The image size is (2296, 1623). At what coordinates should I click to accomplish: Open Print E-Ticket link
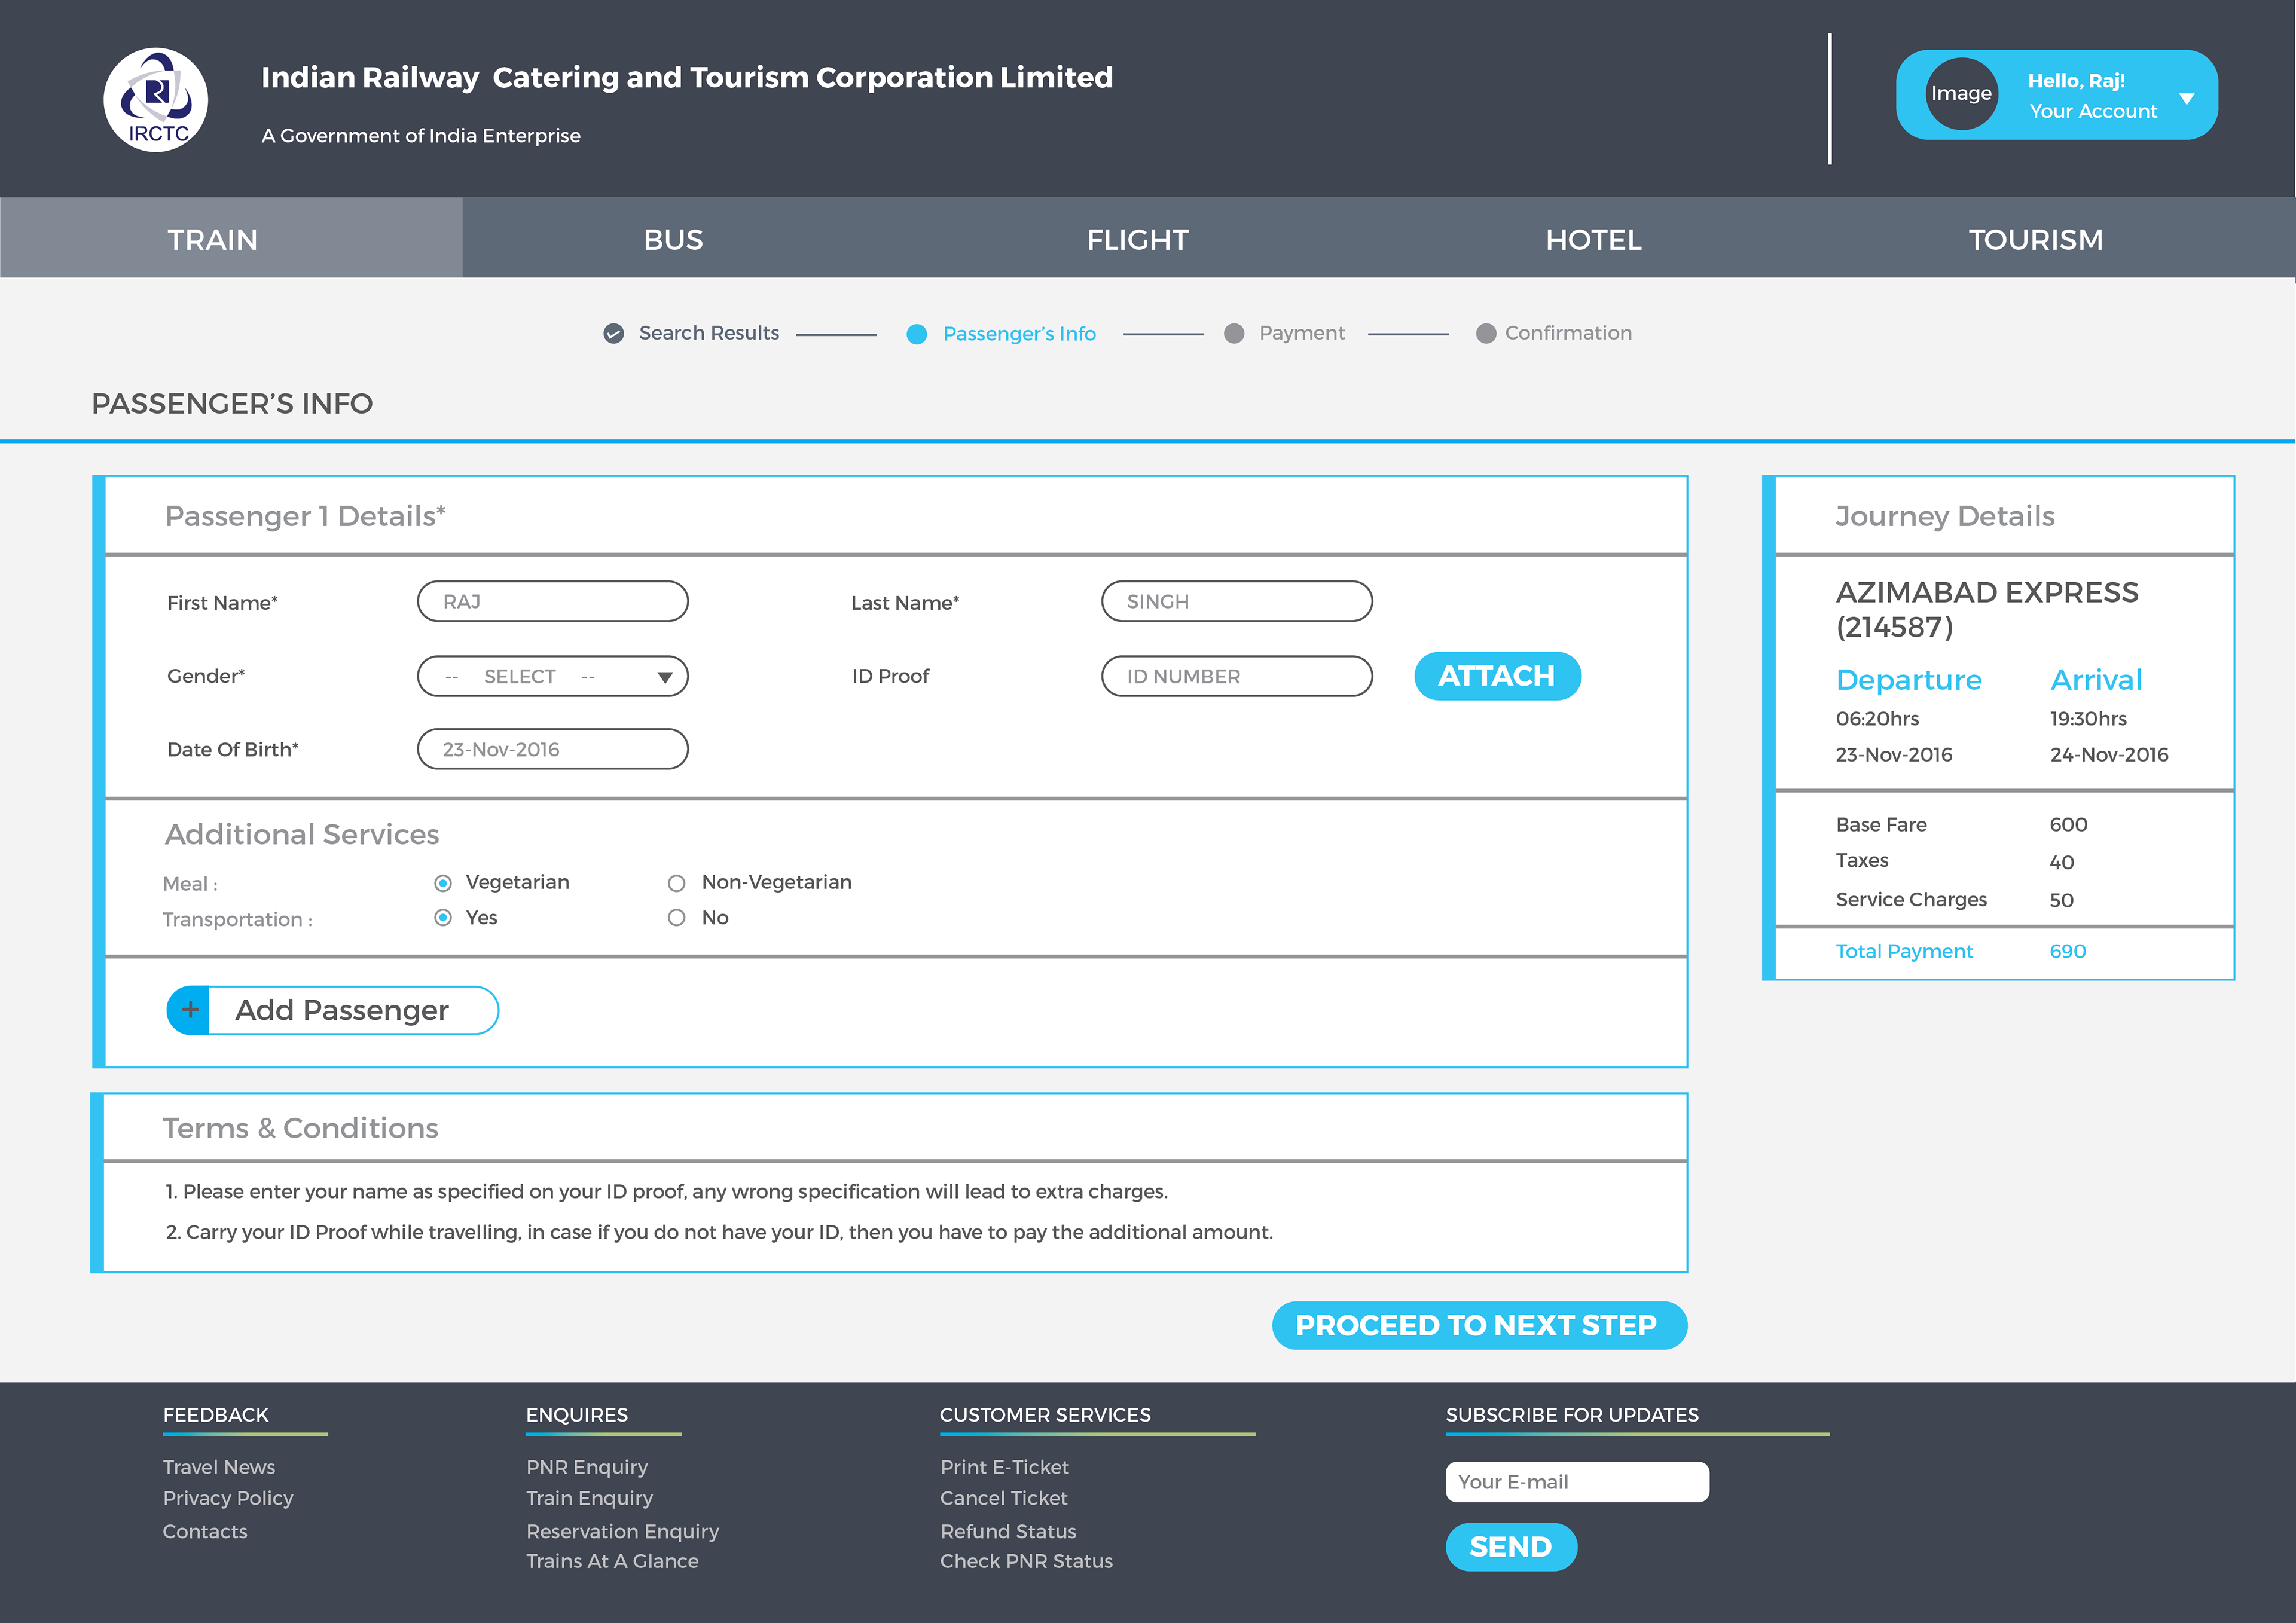[1004, 1467]
